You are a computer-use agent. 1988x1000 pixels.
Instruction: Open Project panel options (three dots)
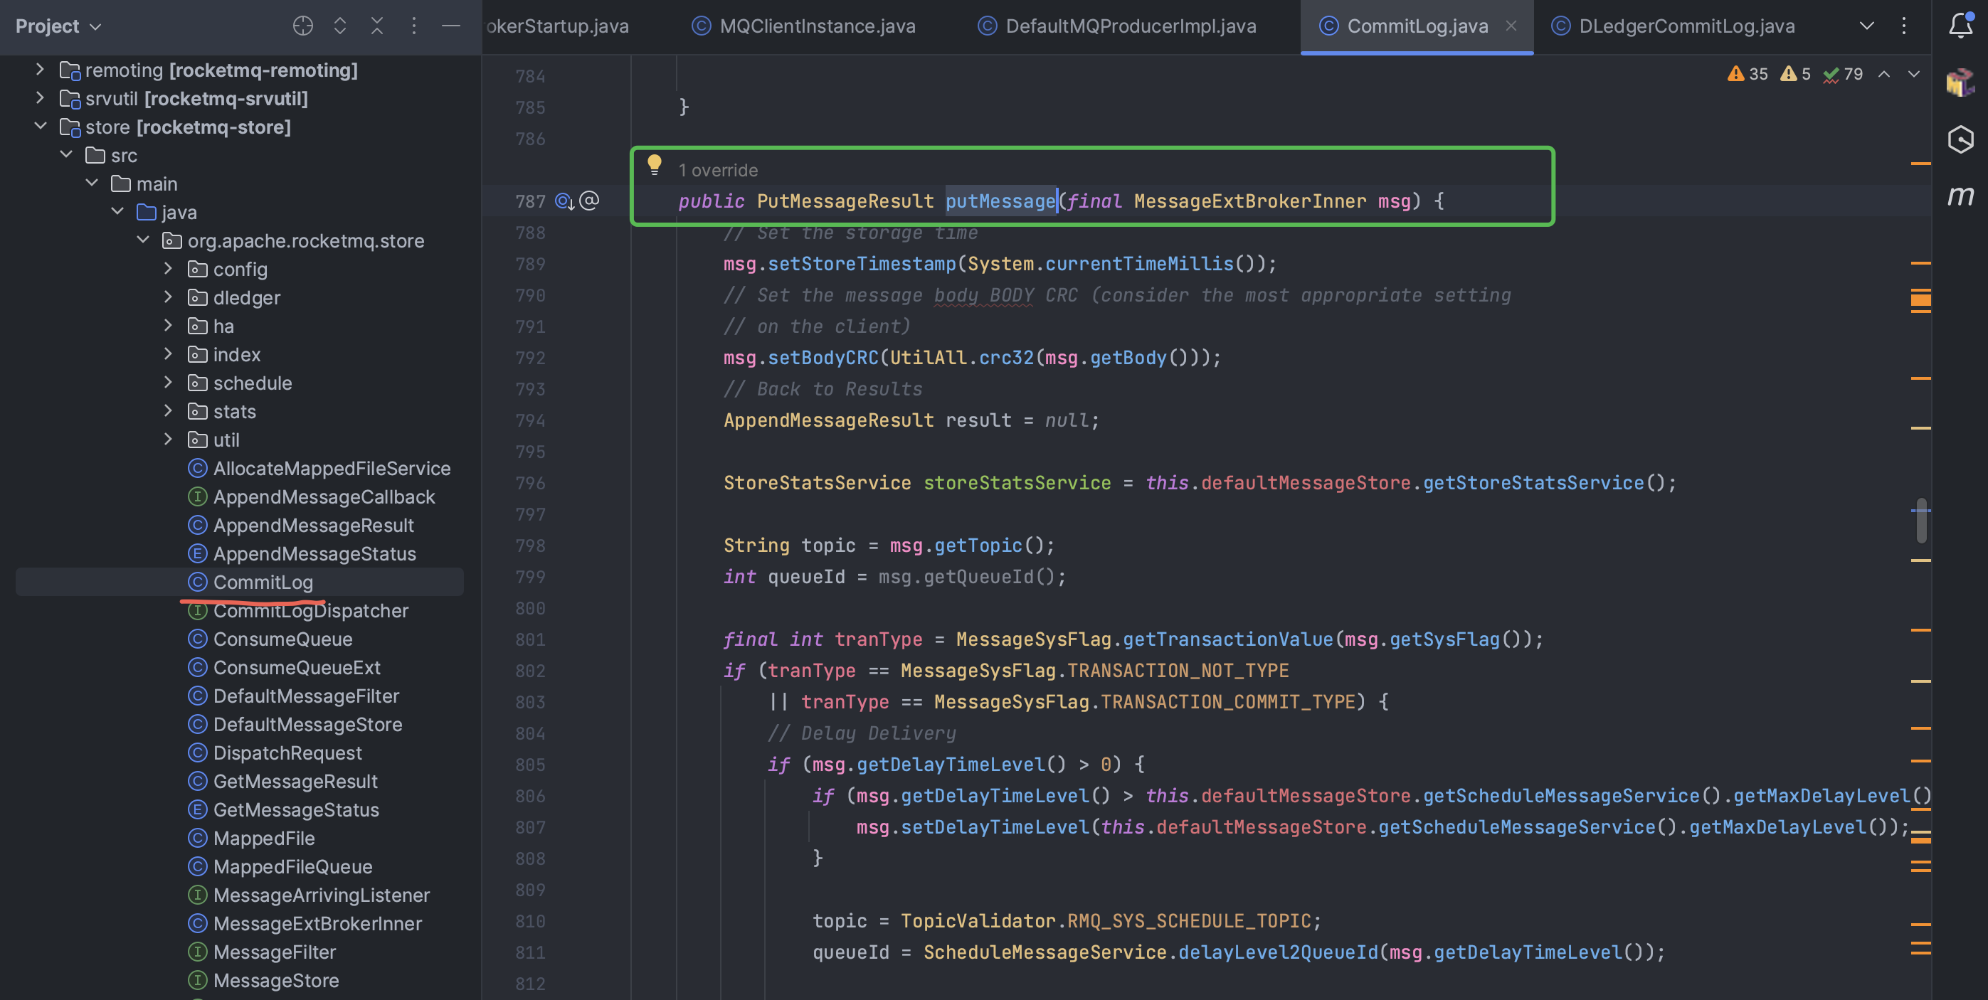(x=413, y=26)
